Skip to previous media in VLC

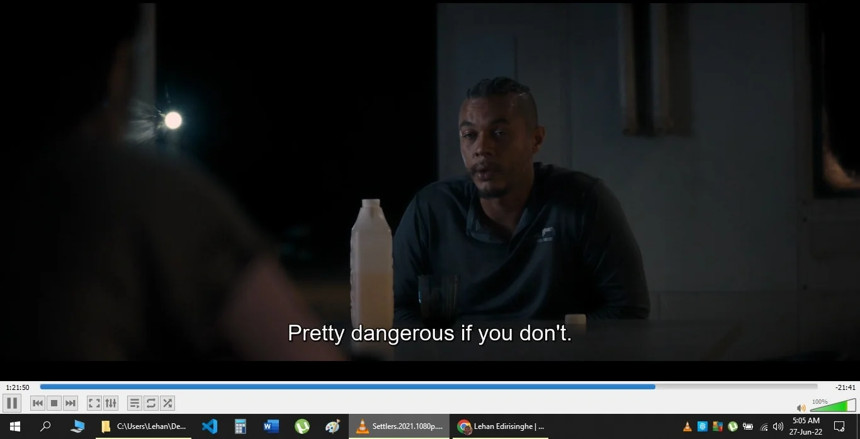(38, 403)
